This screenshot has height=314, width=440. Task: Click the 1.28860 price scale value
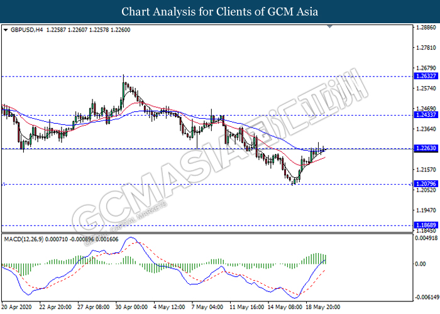pos(426,28)
